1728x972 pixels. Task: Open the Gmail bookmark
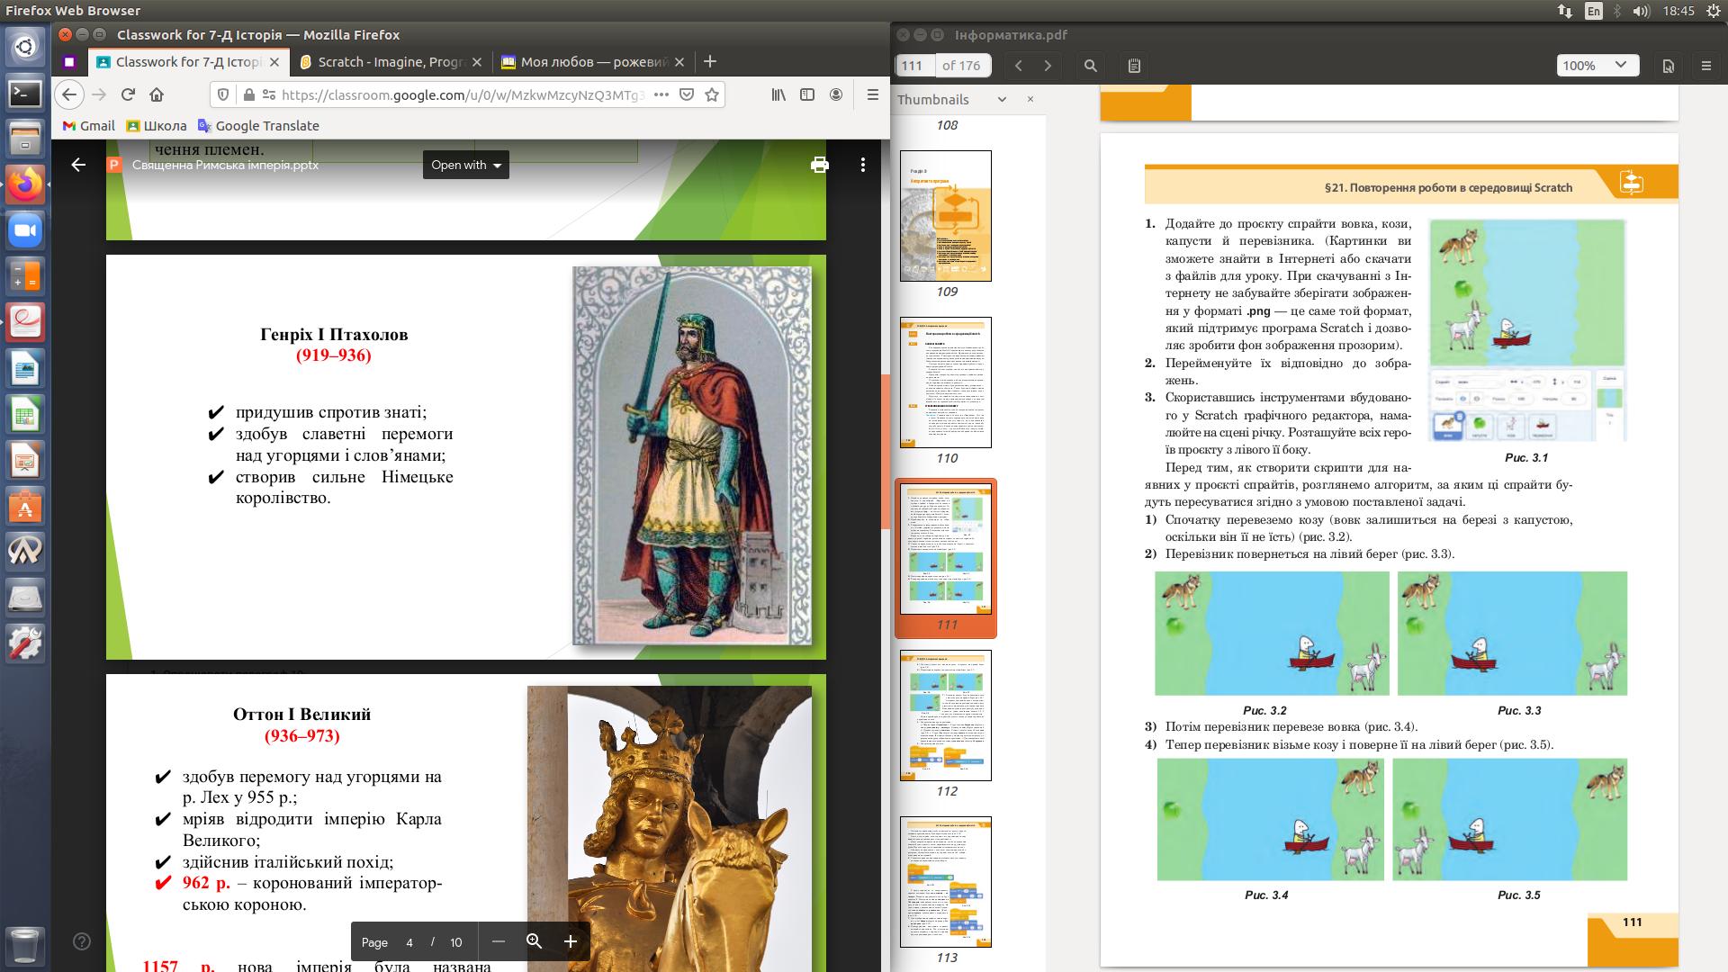pos(88,126)
